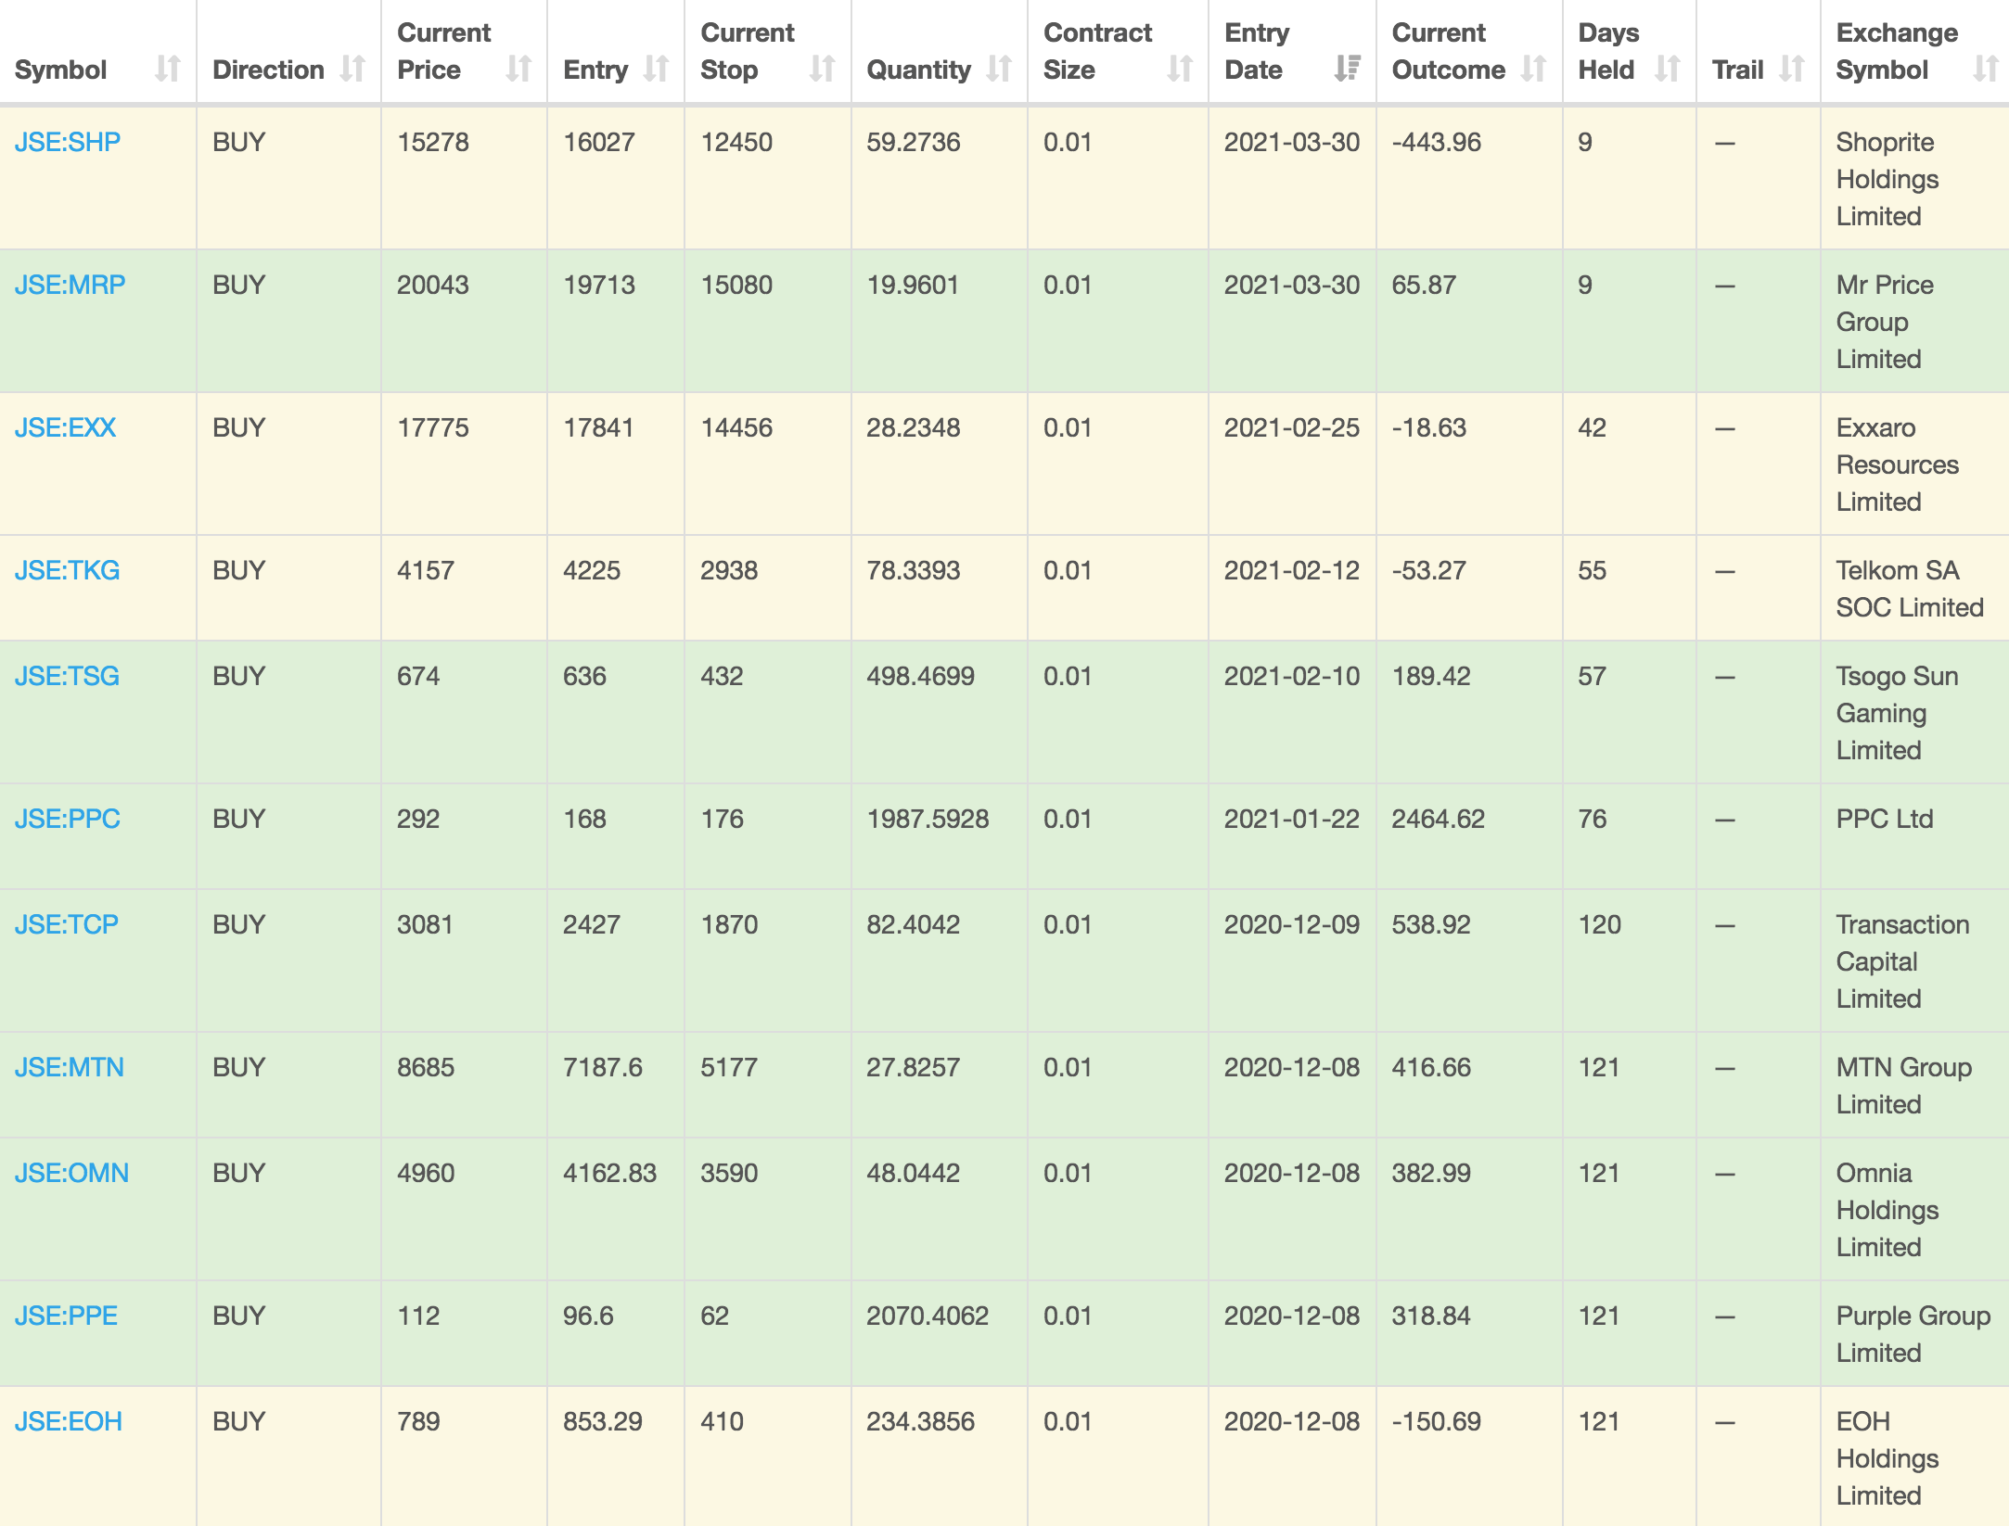Click Exchange Symbol sort arrows
The image size is (2009, 1526).
coord(1985,69)
